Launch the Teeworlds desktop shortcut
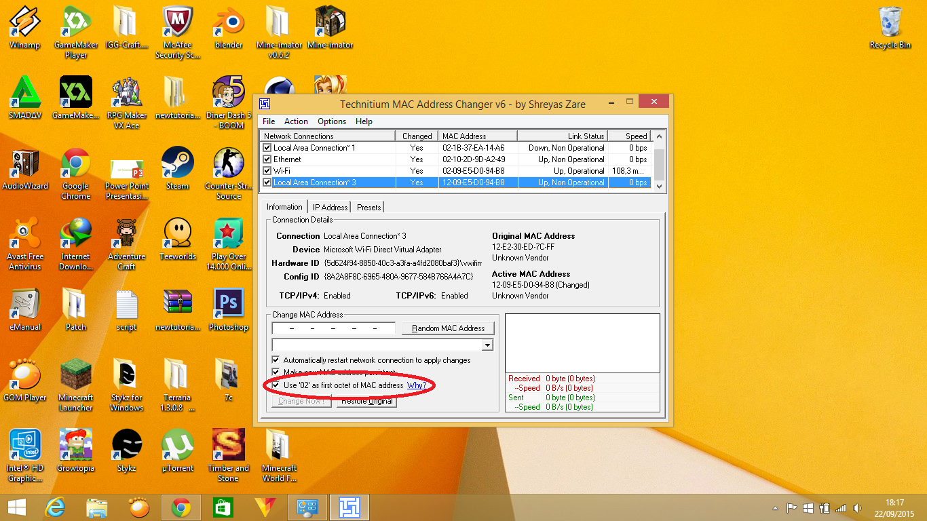Screen dimensions: 927x521 (178, 239)
